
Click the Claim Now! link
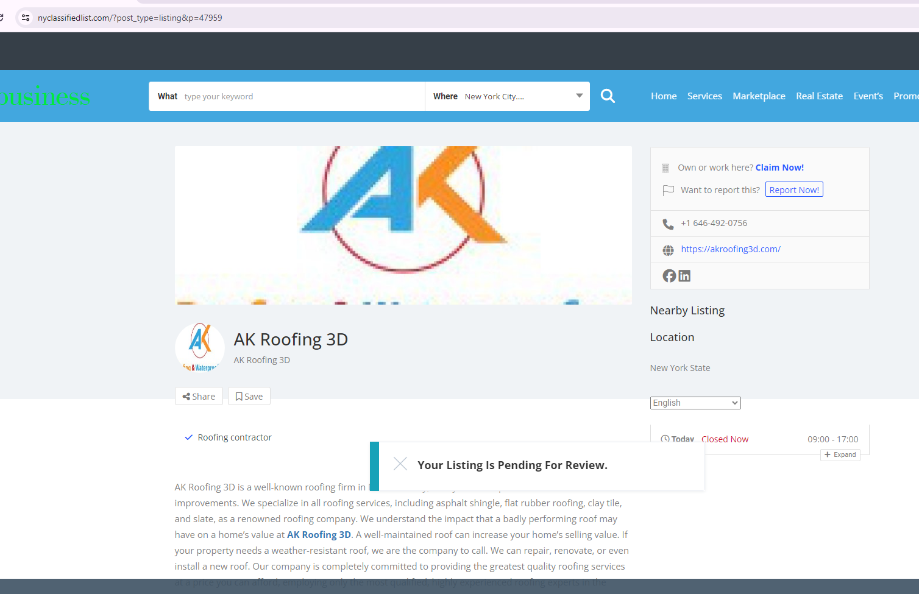[x=779, y=168]
